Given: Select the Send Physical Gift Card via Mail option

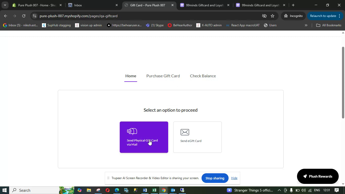Looking at the screenshot, I should 144,137.
